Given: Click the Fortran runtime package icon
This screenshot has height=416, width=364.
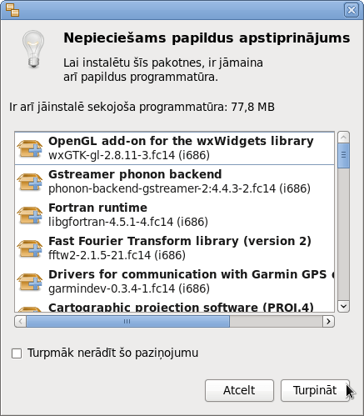Looking at the screenshot, I should (x=30, y=215).
